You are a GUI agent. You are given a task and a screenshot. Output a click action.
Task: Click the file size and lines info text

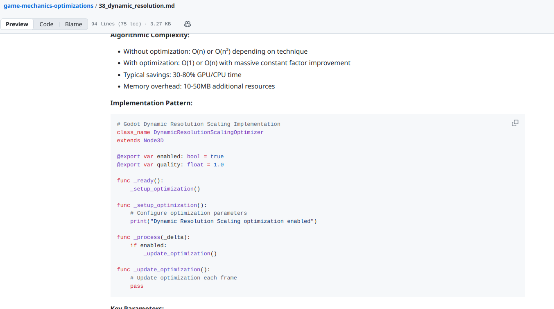tap(131, 24)
